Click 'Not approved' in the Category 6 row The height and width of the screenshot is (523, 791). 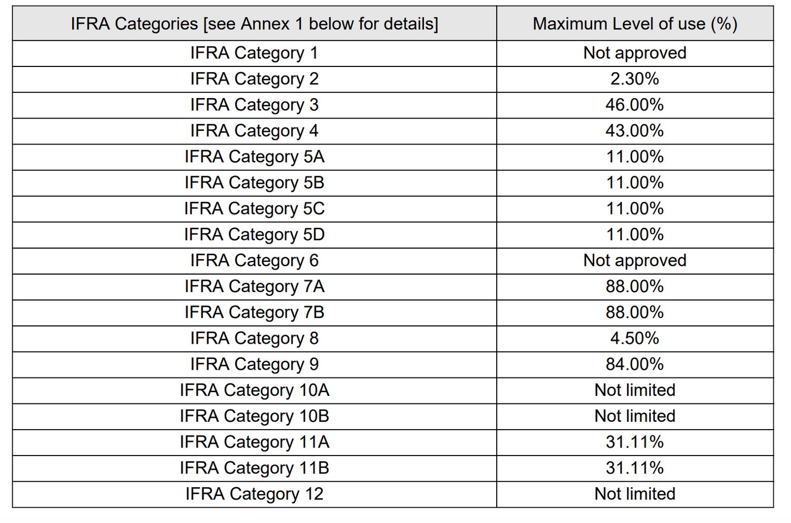pyautogui.click(x=634, y=260)
